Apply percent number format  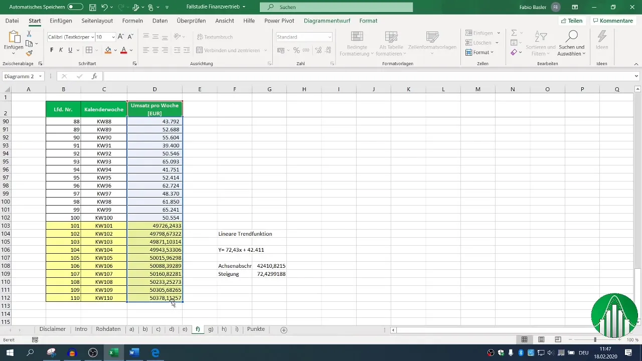[x=296, y=50]
